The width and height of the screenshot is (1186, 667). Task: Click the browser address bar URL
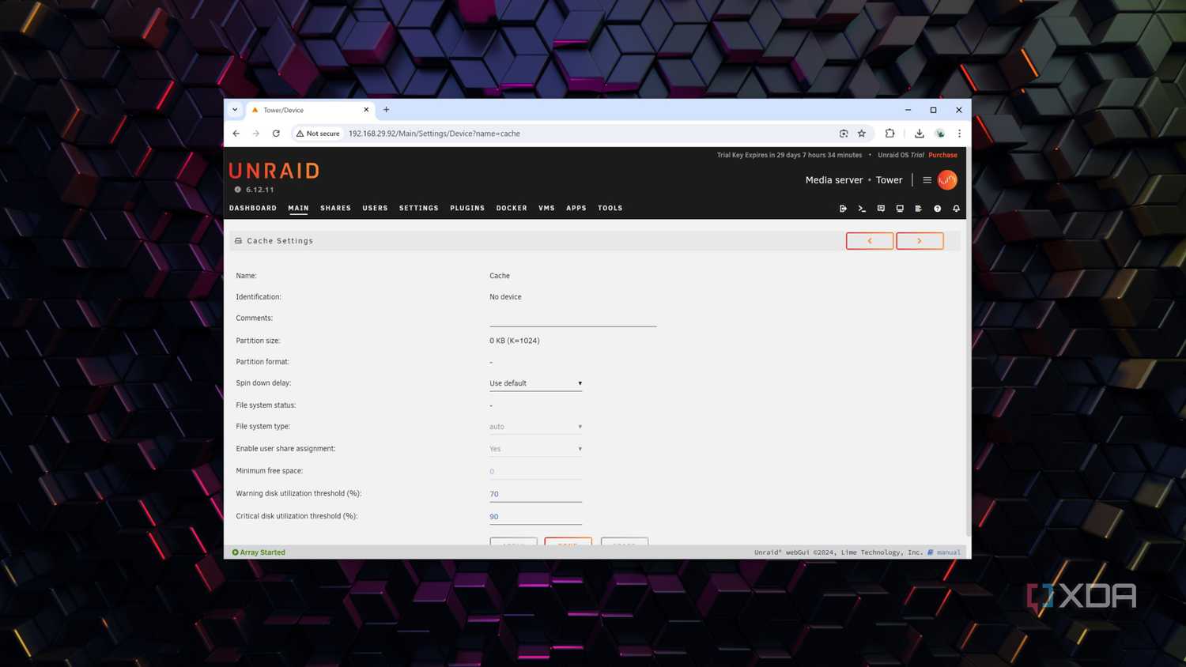(x=434, y=134)
